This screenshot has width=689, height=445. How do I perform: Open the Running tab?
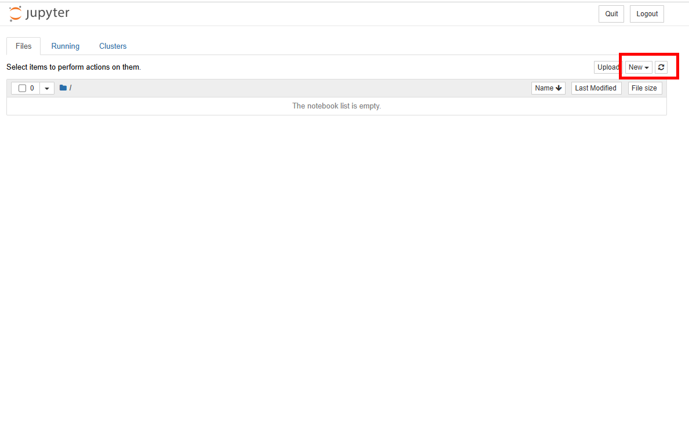tap(65, 46)
